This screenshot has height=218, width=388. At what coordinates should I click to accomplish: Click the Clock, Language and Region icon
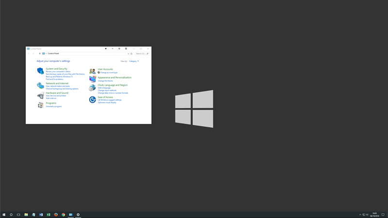pos(93,88)
